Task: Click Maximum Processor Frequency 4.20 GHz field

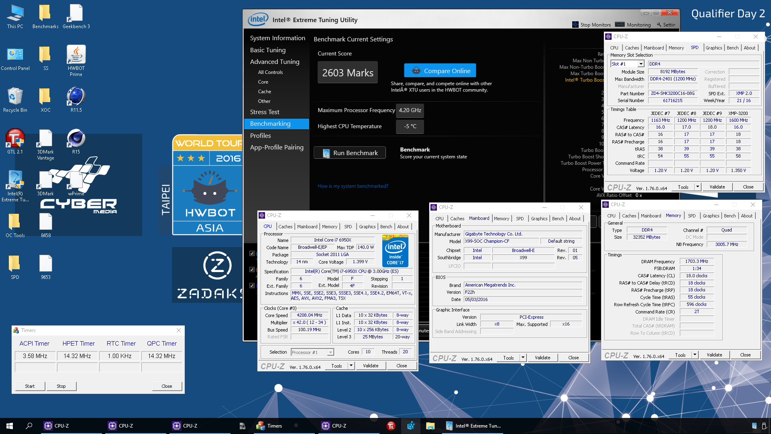Action: tap(410, 110)
